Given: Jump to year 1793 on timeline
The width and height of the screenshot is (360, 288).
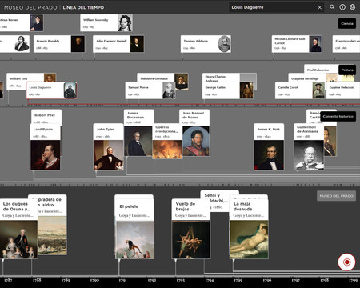Looking at the screenshot, I should click(181, 280).
